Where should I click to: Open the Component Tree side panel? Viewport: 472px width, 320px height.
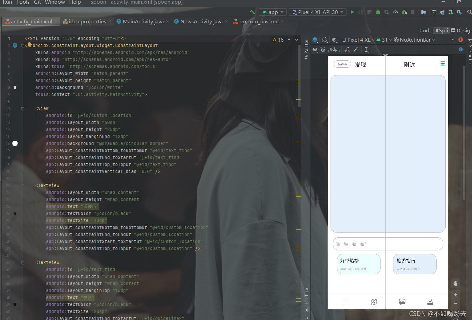[306, 303]
